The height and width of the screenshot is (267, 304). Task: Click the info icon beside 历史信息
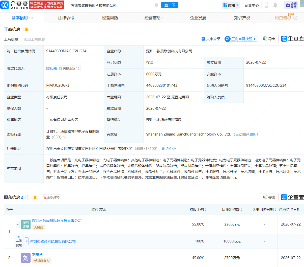[x=295, y=18]
